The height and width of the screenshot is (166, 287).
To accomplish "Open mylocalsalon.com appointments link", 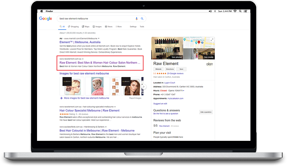I will (176, 98).
